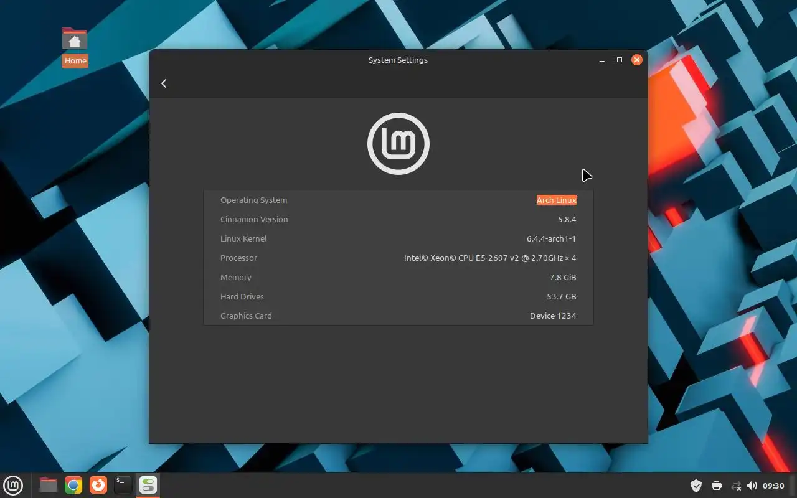The height and width of the screenshot is (498, 797).
Task: Click the Cinnamon Version label
Action: [x=254, y=219]
